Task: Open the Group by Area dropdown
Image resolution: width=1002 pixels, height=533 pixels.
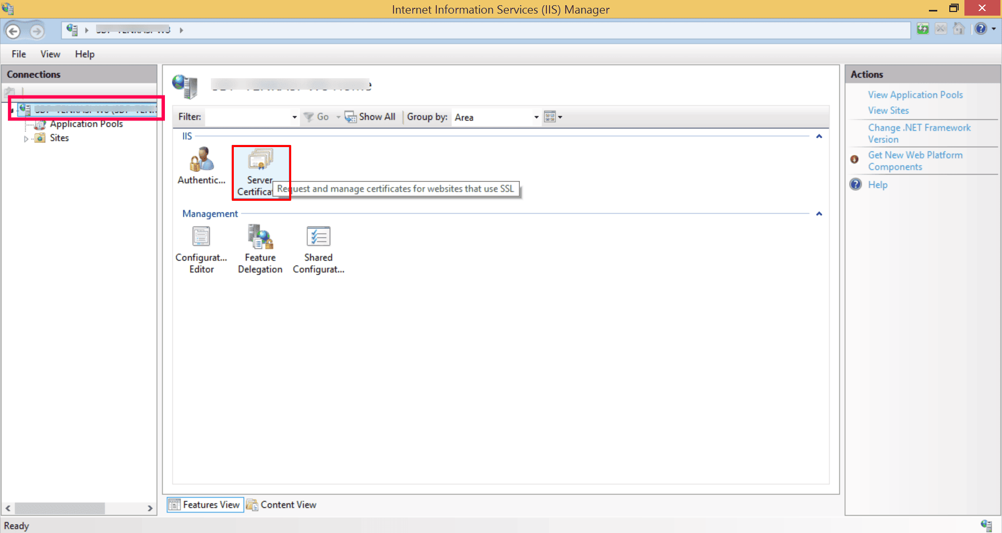Action: coord(536,117)
